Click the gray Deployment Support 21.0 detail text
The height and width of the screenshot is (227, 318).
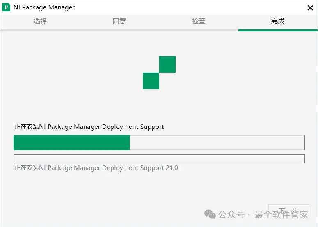[96, 168]
